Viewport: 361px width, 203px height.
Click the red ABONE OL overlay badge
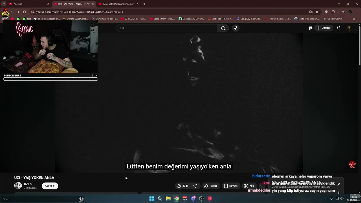coord(352,165)
